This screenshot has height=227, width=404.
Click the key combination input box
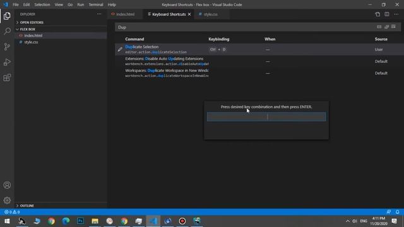coord(266,117)
